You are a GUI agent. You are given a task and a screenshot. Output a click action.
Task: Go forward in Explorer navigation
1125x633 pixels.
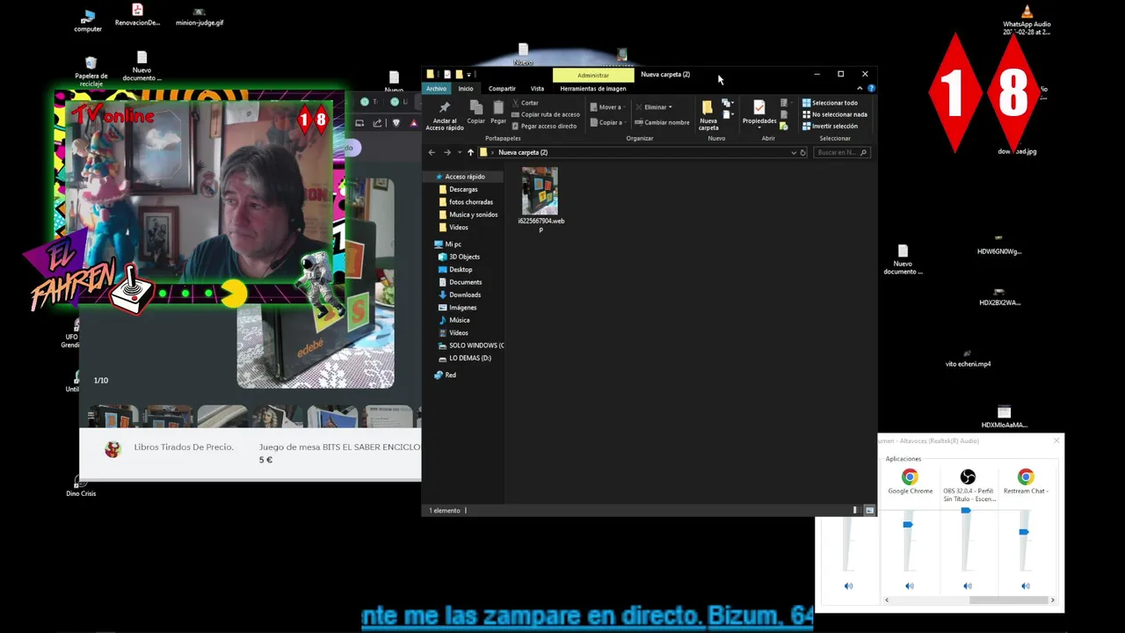446,152
